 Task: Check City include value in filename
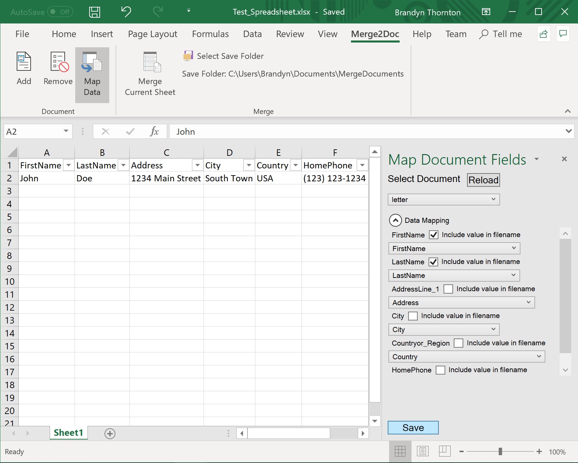pos(413,316)
